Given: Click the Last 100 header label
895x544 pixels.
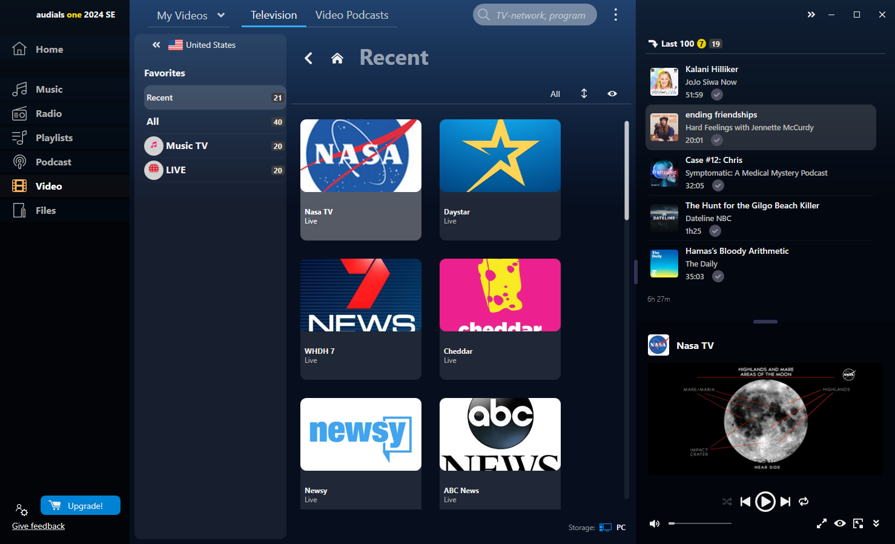Looking at the screenshot, I should [x=678, y=44].
